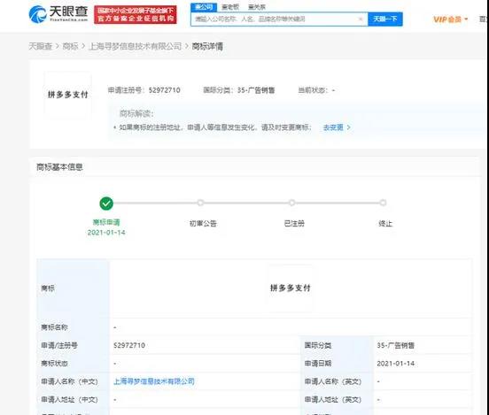
Task: Click the 申请日期 value 2021-01-14
Action: coord(395,364)
